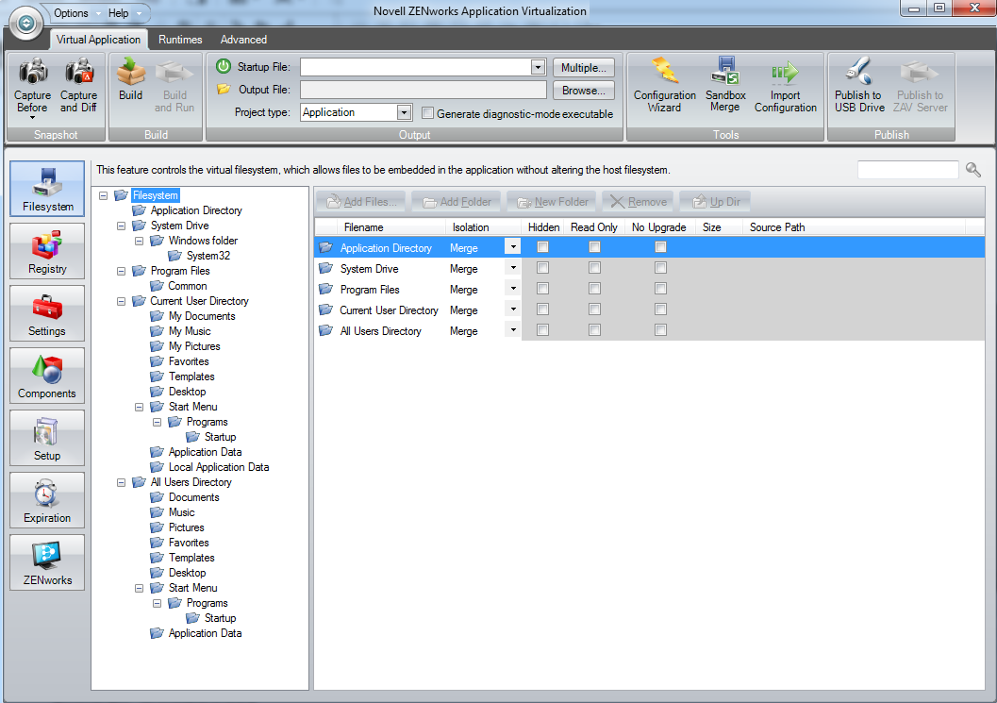The height and width of the screenshot is (703, 997).
Task: Click the Multiple button
Action: pos(583,67)
